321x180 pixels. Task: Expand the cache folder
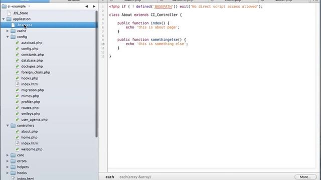[x=8, y=31]
